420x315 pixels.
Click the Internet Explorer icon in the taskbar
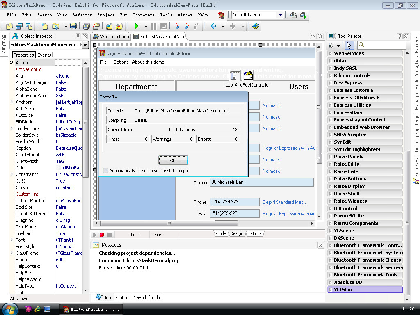click(x=37, y=309)
